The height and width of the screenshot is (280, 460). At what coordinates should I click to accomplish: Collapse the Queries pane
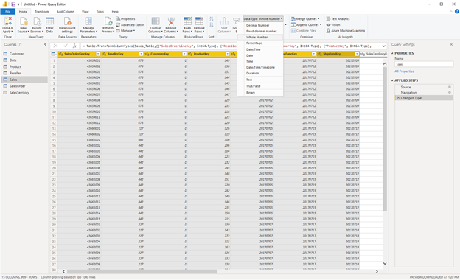45,44
